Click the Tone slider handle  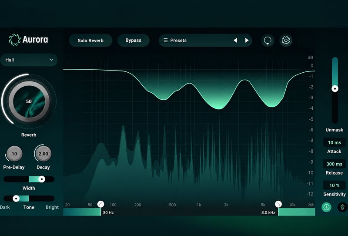coord(16,199)
